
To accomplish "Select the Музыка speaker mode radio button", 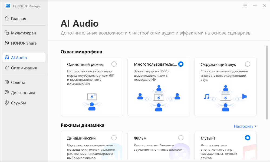I will point(248,138).
